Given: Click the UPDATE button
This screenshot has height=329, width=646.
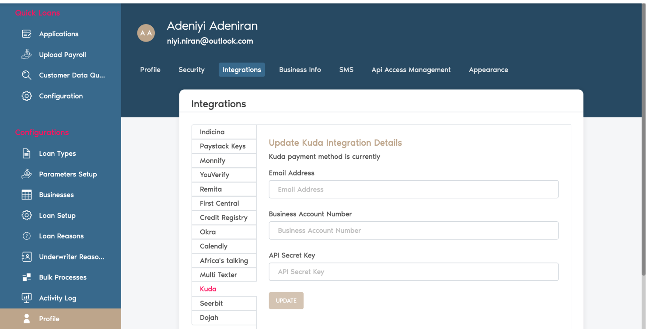Looking at the screenshot, I should pyautogui.click(x=286, y=301).
